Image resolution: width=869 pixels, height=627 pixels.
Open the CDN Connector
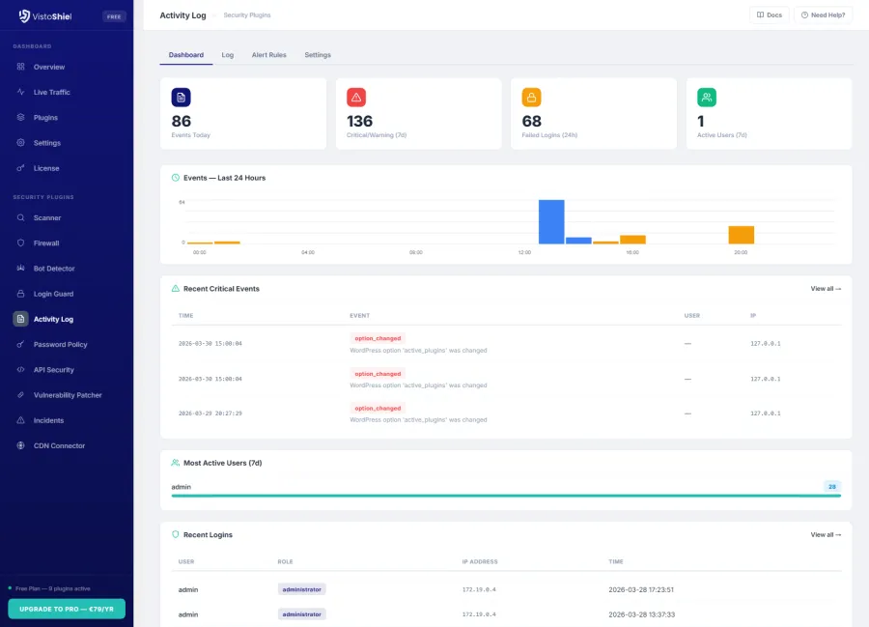[x=60, y=445]
